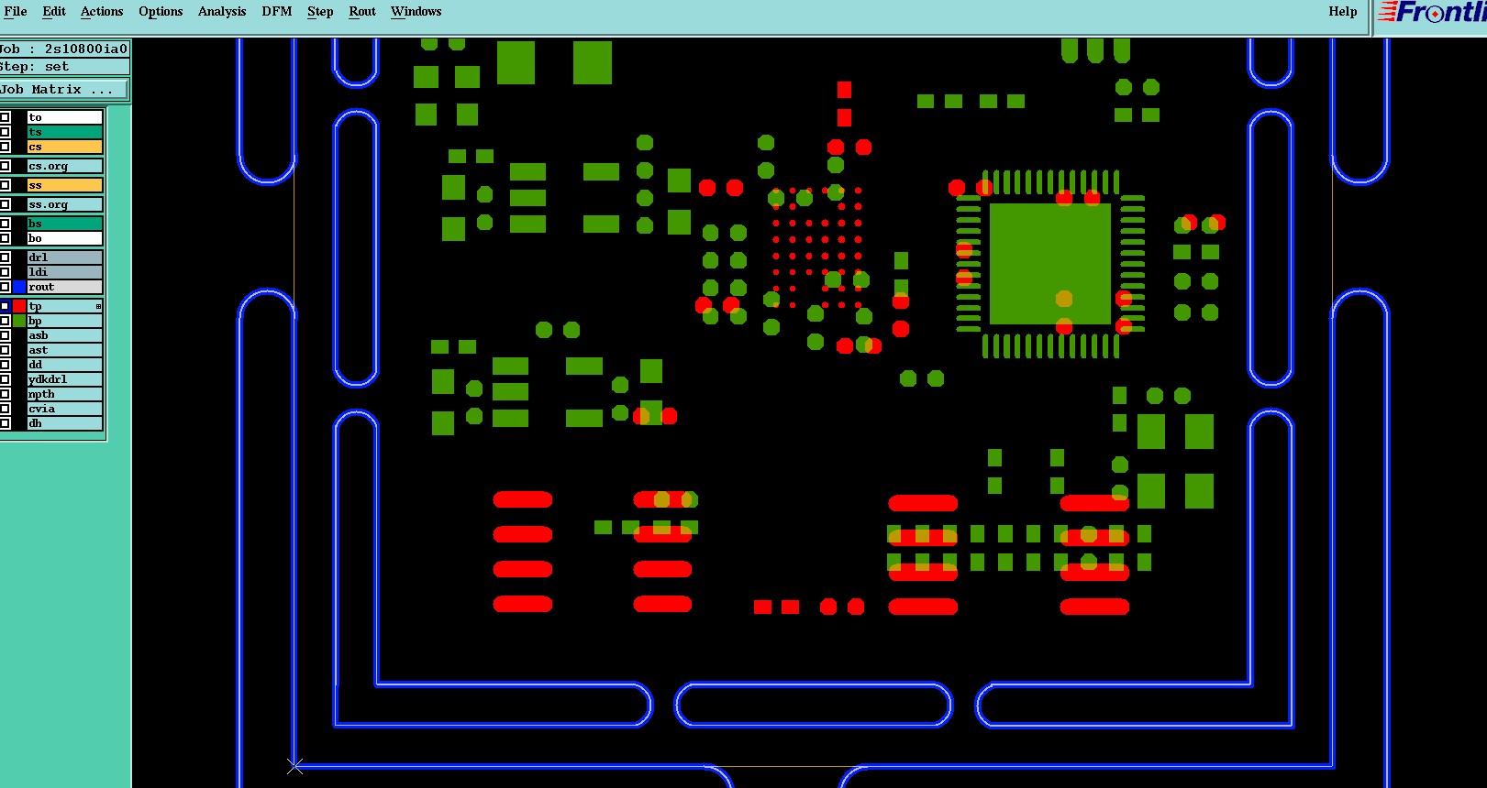Screen dimensions: 1487x788
Task: Select the 'to' layer name
Action: [64, 117]
